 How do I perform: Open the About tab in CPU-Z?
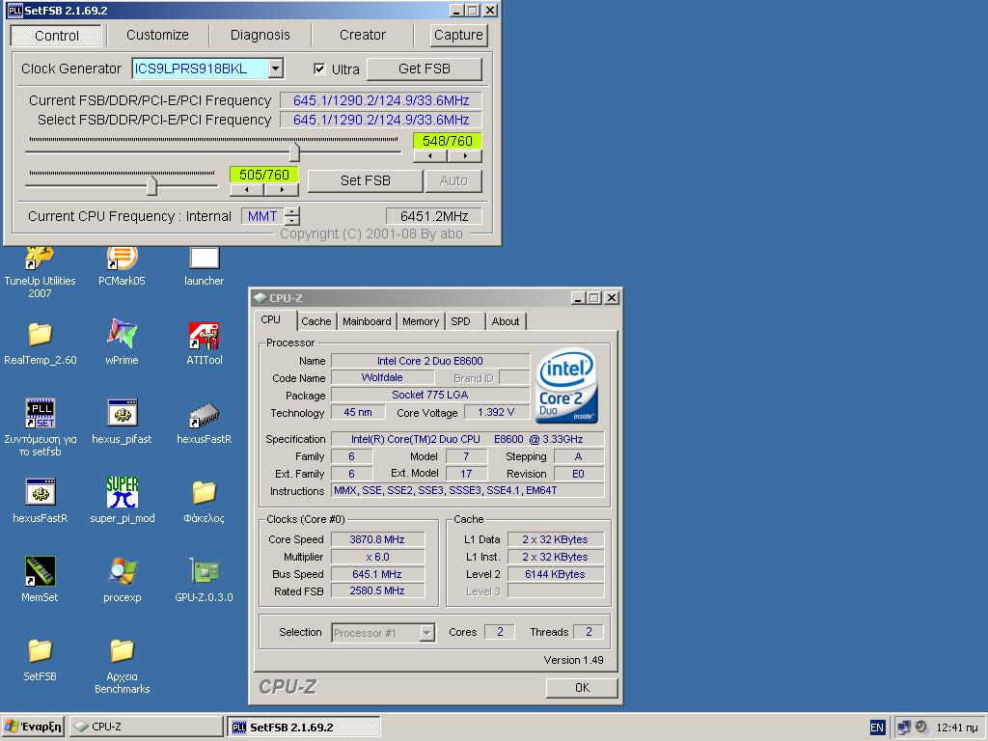tap(506, 321)
